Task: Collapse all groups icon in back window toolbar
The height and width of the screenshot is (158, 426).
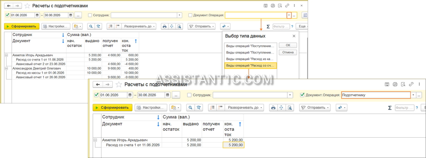Action: [111, 26]
